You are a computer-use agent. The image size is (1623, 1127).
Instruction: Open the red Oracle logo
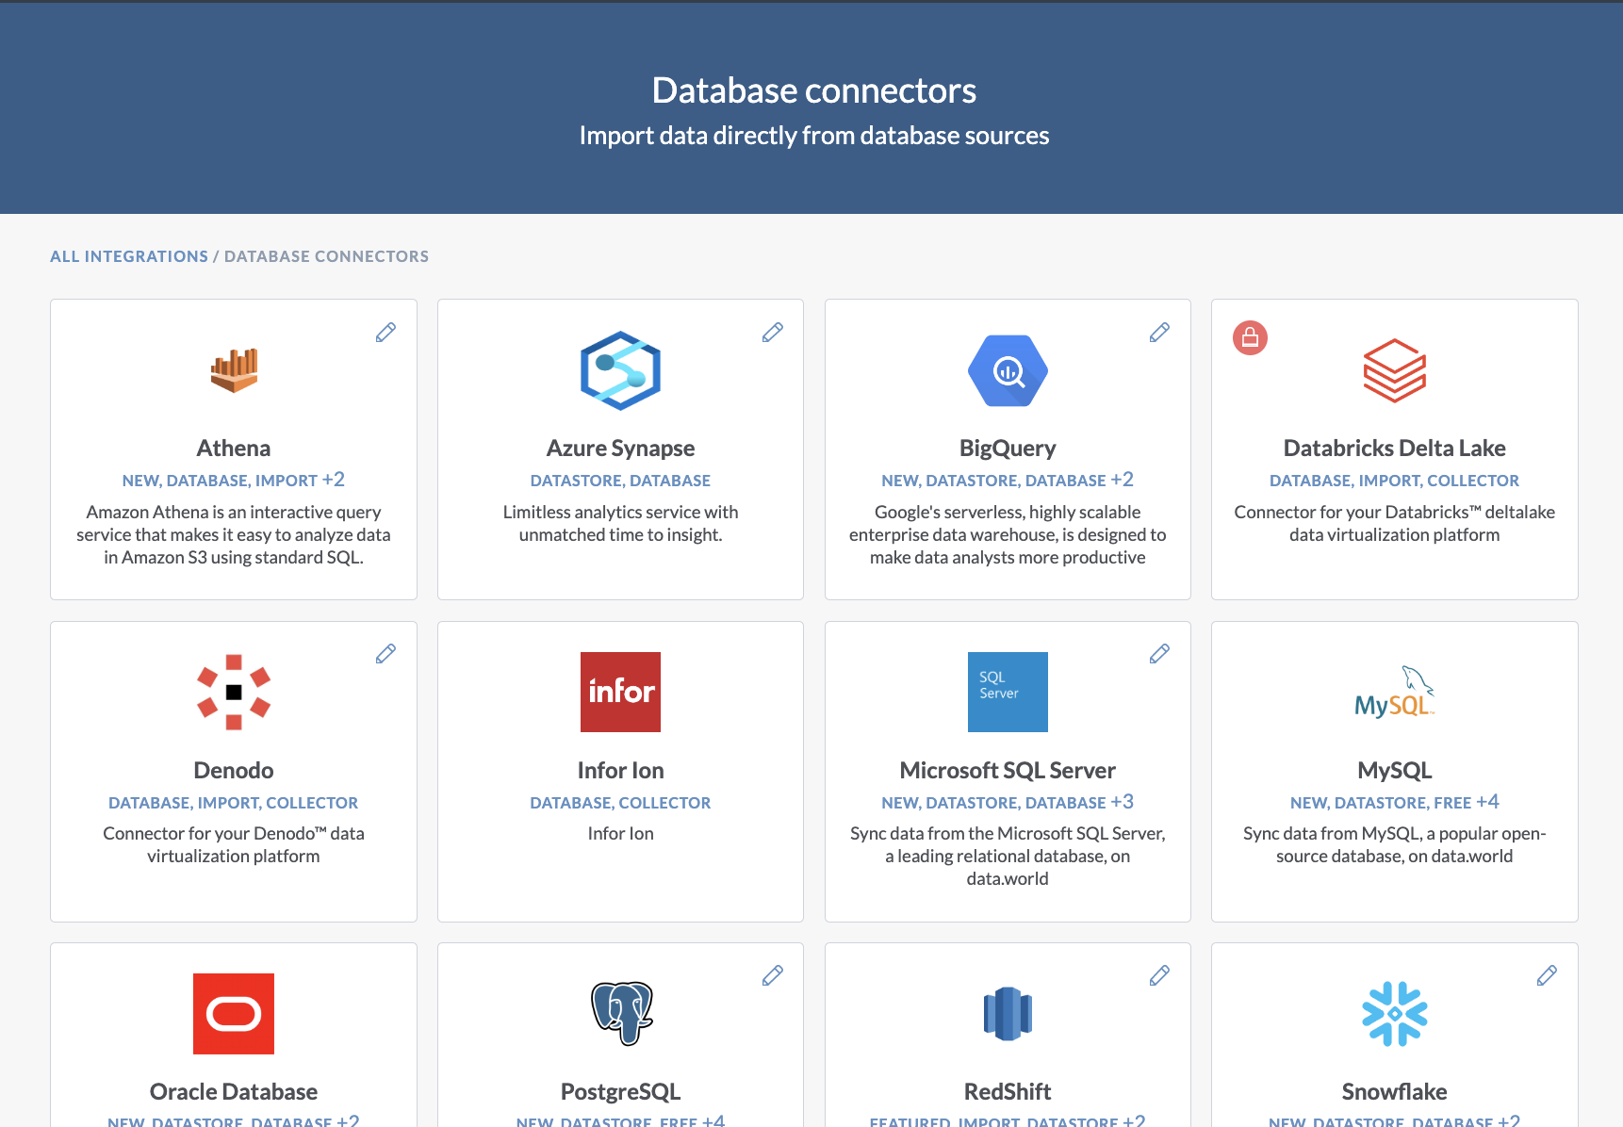tap(234, 1014)
